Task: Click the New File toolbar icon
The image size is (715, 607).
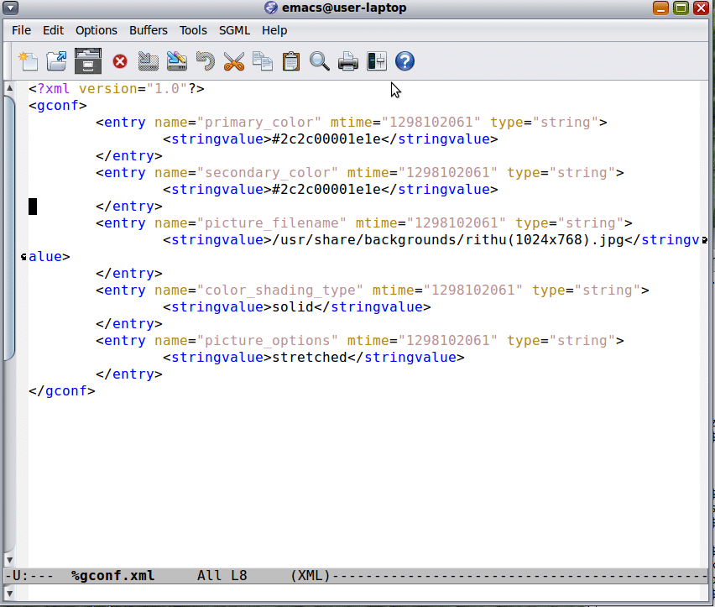Action: click(29, 61)
